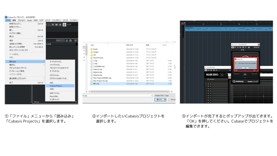Choose 新規ライブラリー... from the File menu
The height and width of the screenshot is (156, 277).
click(25, 27)
